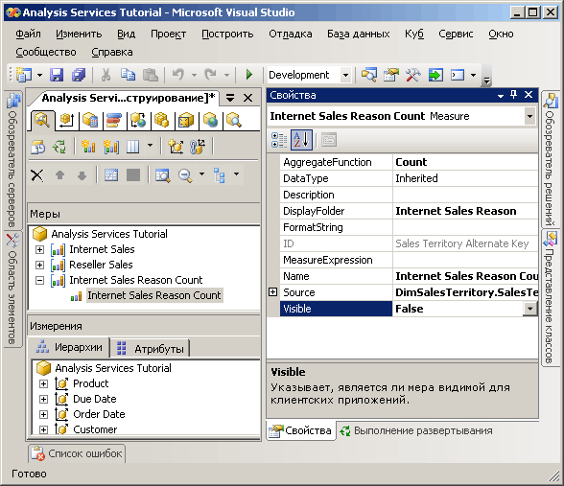
Task: Click the Undo toolbar icon
Action: coord(178,75)
